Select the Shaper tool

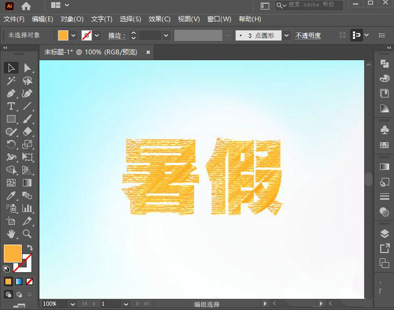(x=11, y=132)
